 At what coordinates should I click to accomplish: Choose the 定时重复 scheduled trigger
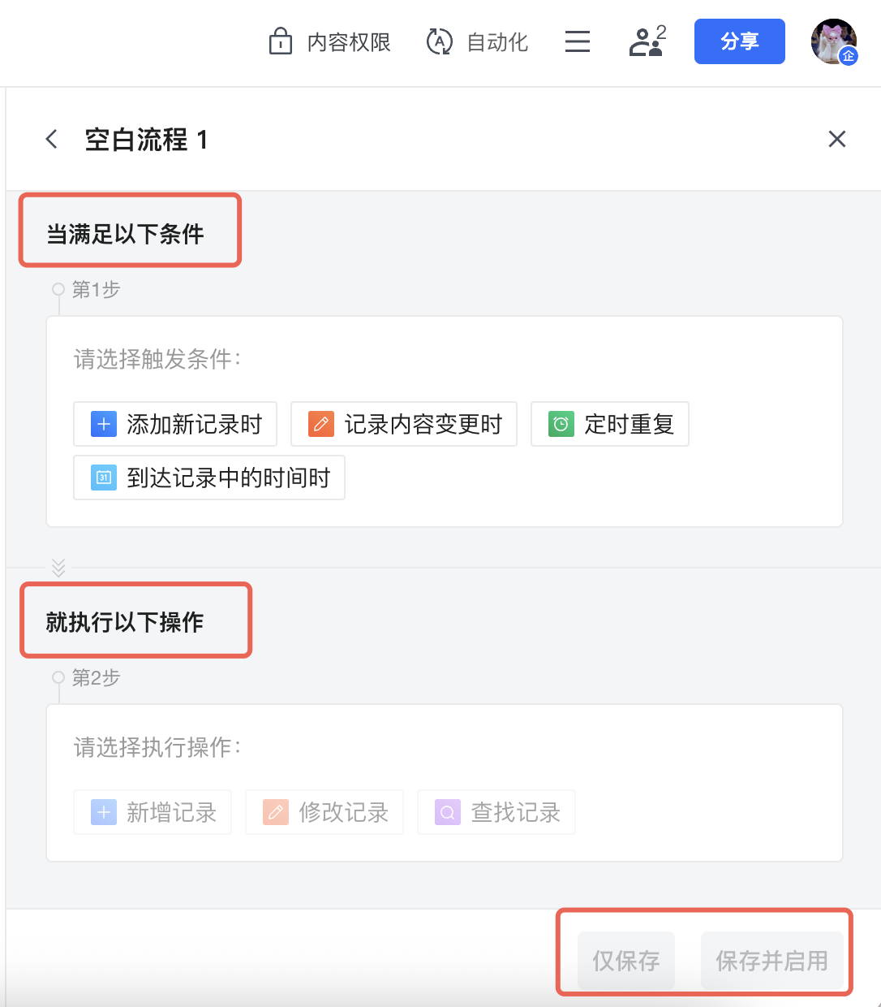click(x=610, y=424)
